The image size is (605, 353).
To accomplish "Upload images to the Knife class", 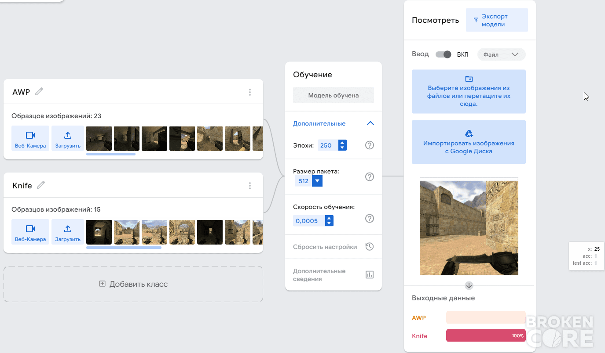I will 68,232.
